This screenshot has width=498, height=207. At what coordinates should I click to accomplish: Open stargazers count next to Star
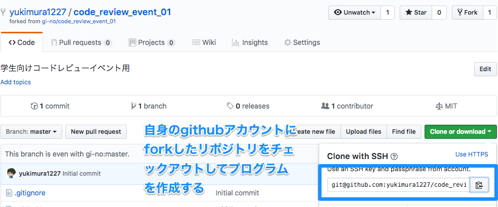coord(439,13)
